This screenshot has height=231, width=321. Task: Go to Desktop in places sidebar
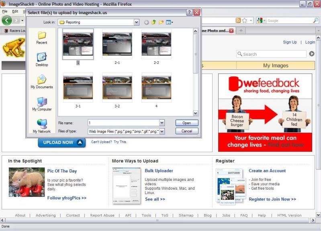pos(42,59)
